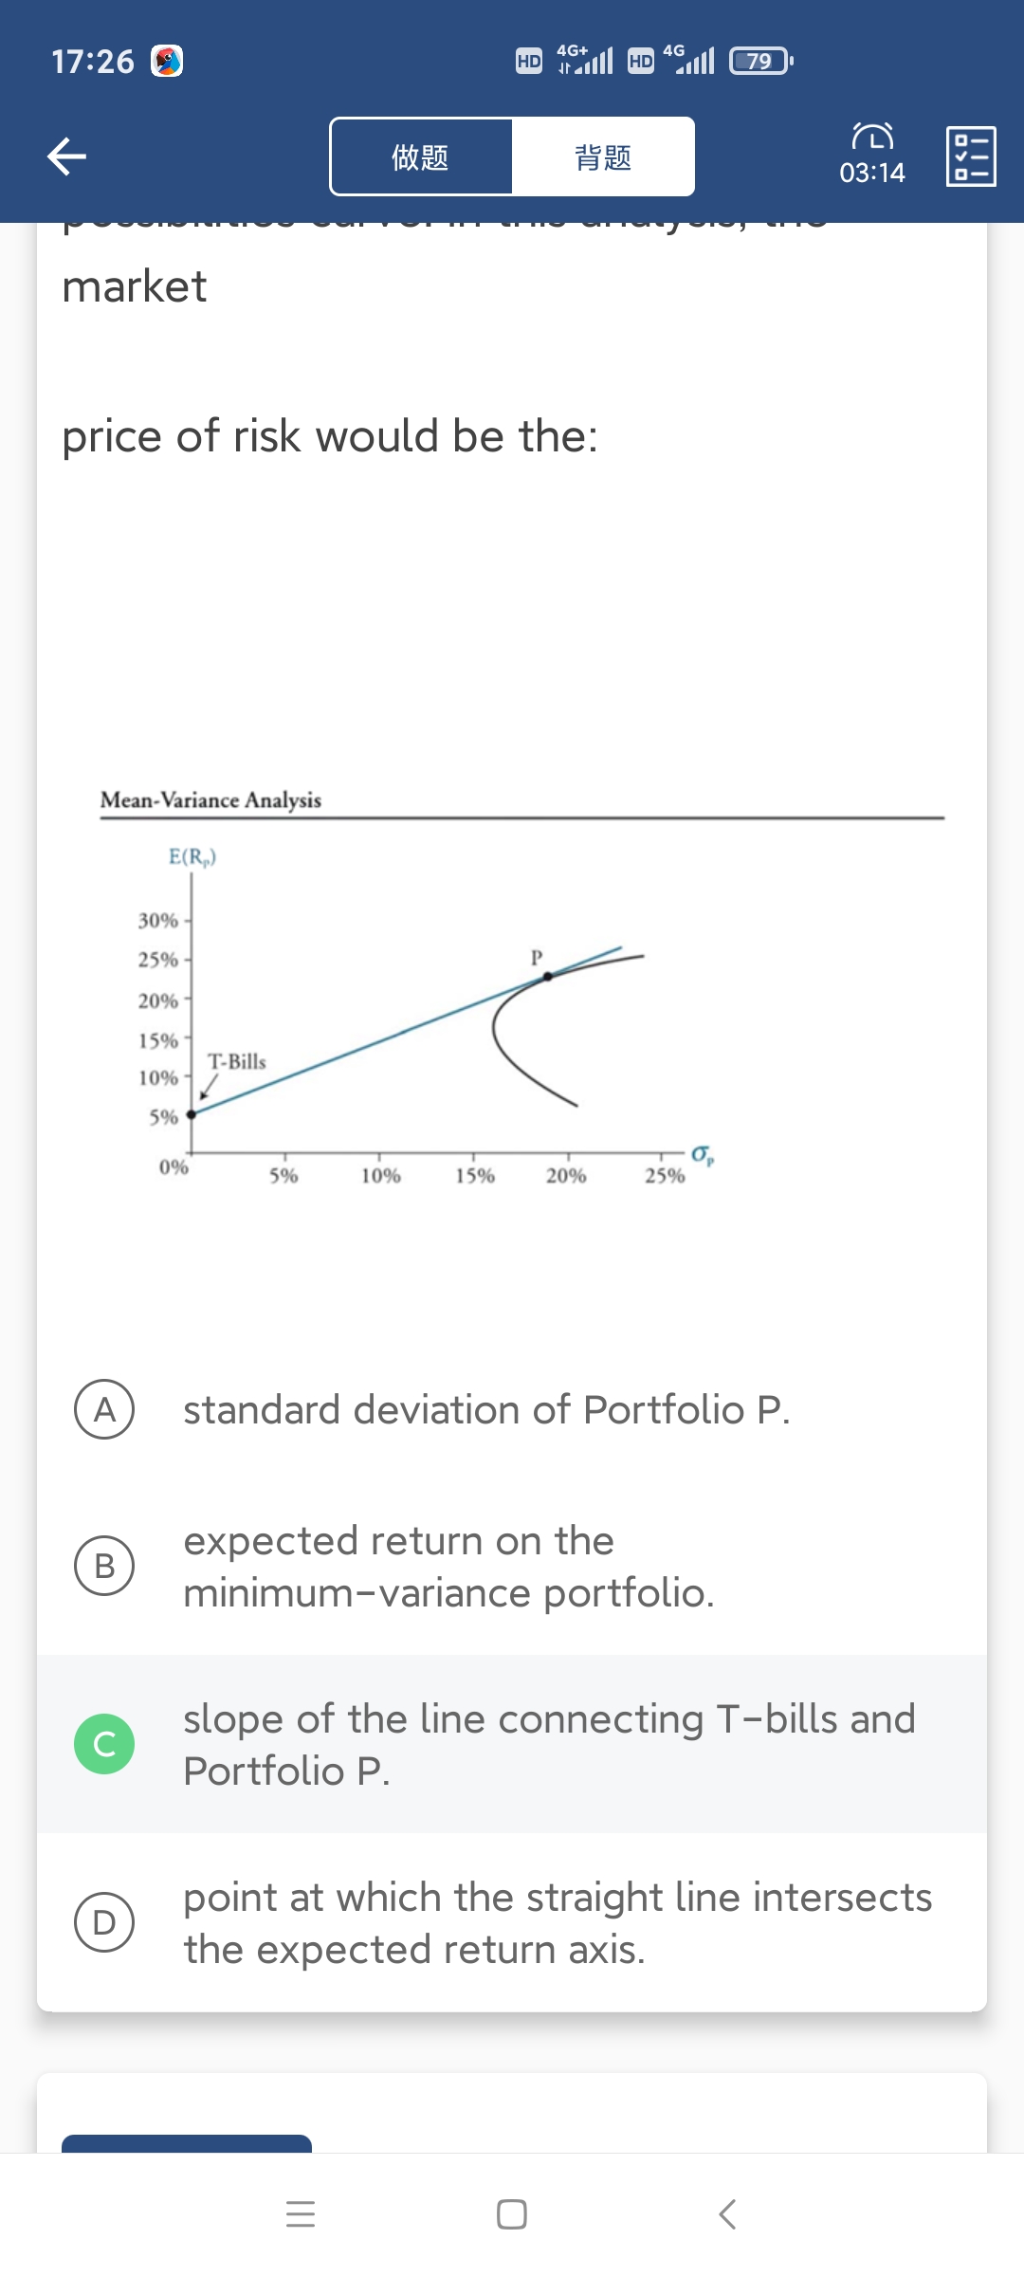
Task: Tap the back arrow icon
Action: pos(67,156)
